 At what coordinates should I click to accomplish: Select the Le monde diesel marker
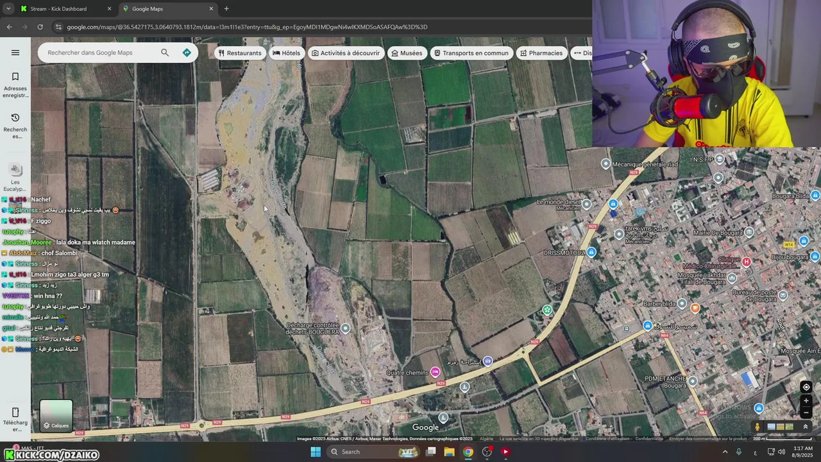pos(587,205)
